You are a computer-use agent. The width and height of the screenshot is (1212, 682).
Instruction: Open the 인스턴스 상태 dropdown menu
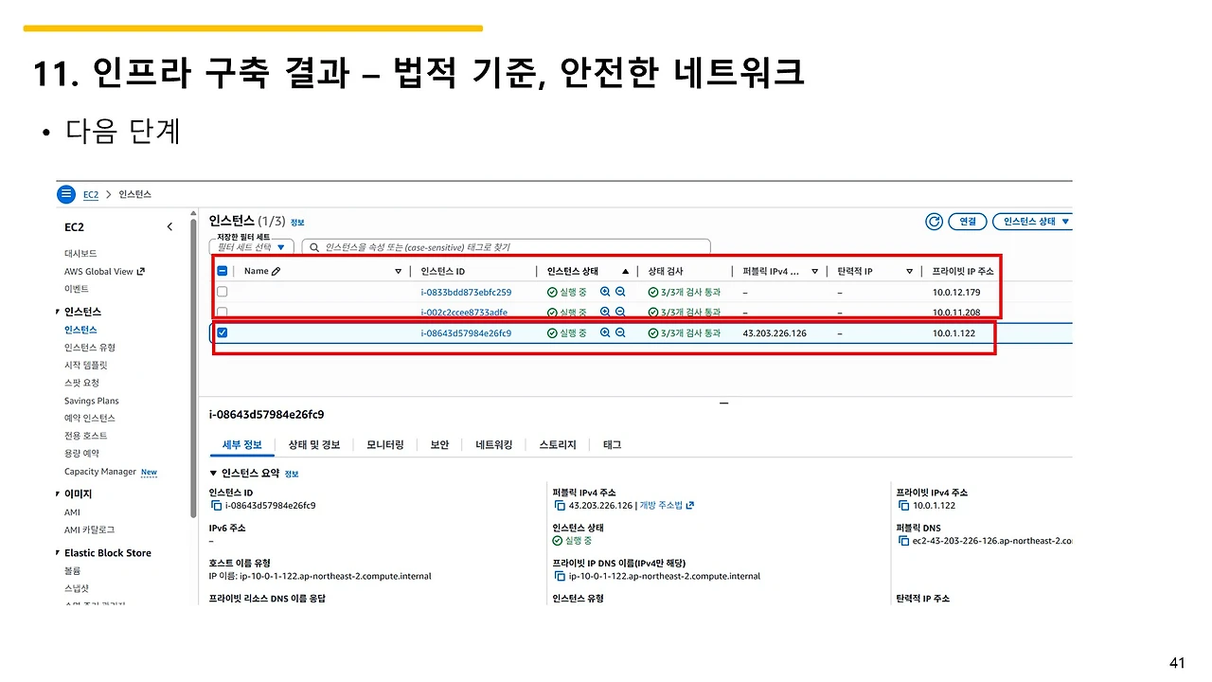(x=1032, y=221)
